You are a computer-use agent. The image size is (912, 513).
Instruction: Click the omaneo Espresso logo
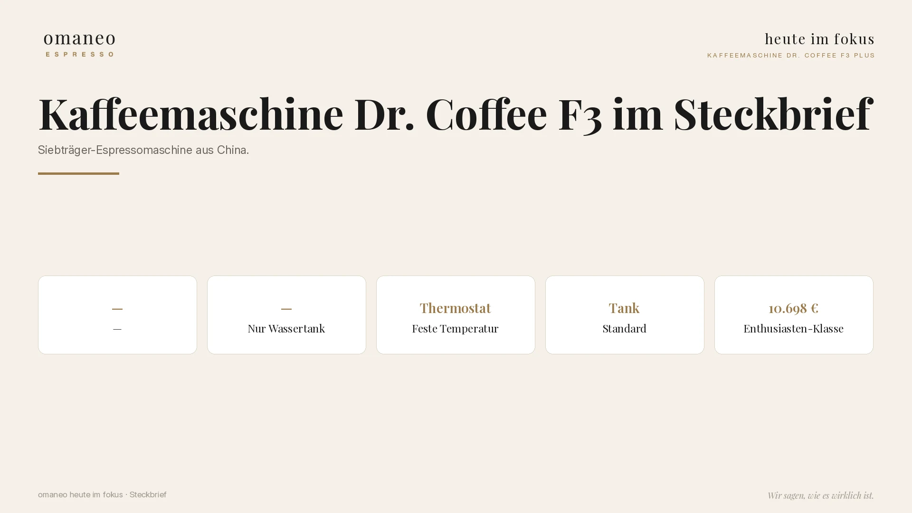pyautogui.click(x=79, y=45)
